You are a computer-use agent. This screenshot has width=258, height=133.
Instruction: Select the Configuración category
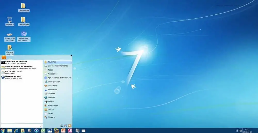click(x=58, y=82)
